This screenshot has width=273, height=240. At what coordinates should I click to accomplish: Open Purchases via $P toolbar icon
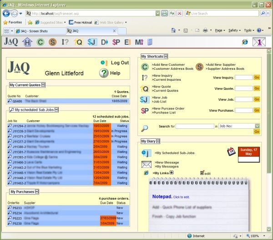(116, 42)
